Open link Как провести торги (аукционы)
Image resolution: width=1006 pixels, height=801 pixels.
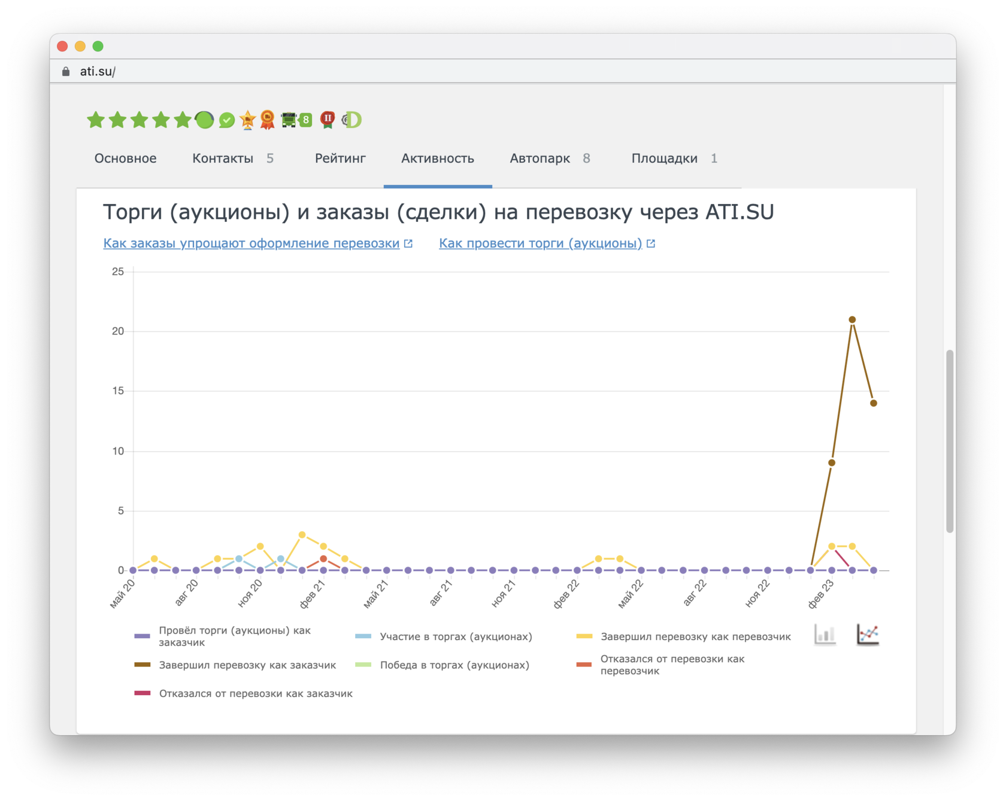pyautogui.click(x=540, y=243)
